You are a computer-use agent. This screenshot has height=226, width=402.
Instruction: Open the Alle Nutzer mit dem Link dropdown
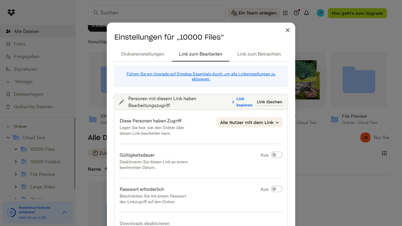coord(249,122)
